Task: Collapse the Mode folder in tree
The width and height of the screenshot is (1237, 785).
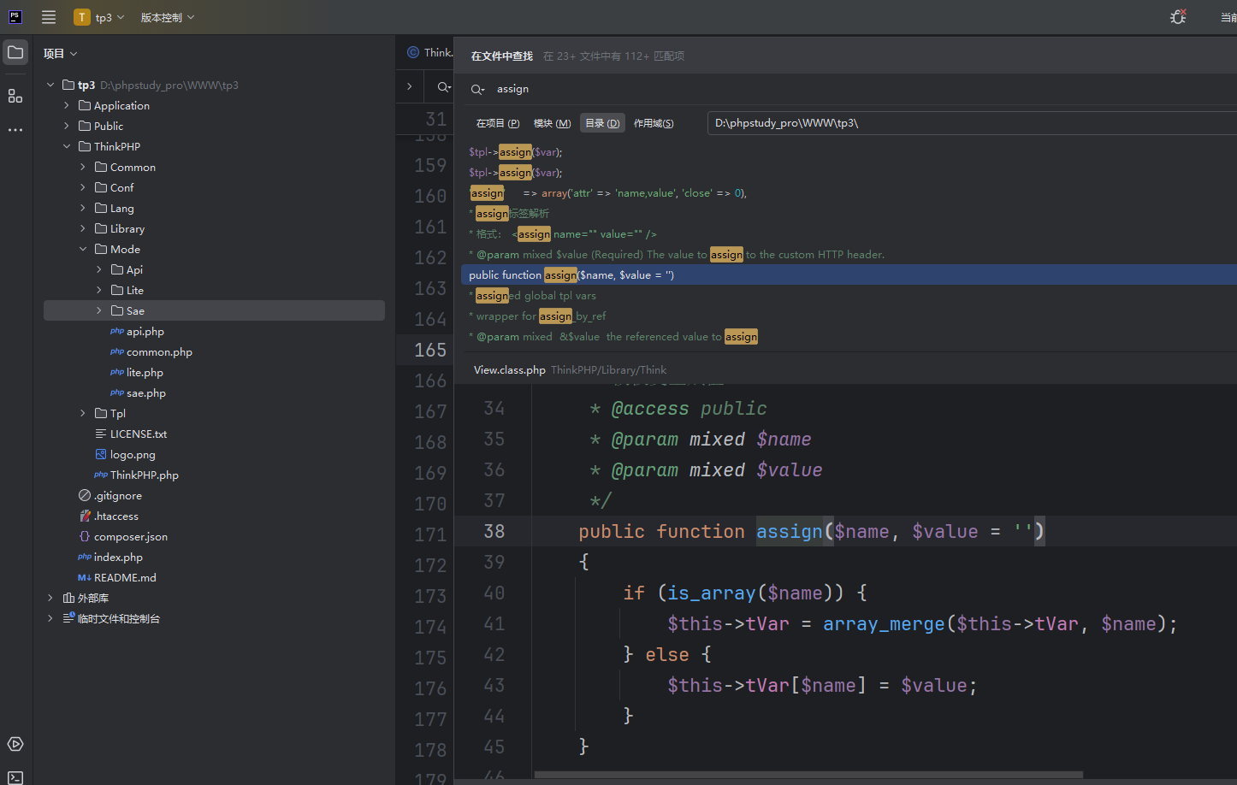Action: (x=83, y=250)
